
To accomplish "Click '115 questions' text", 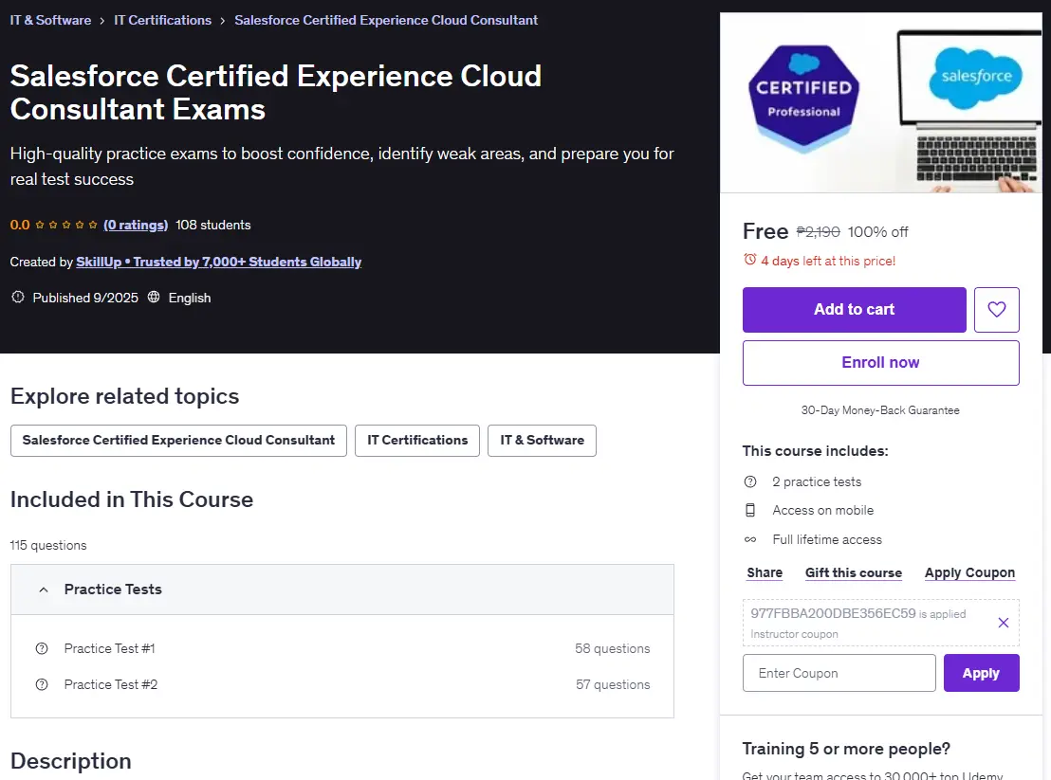I will pos(48,545).
